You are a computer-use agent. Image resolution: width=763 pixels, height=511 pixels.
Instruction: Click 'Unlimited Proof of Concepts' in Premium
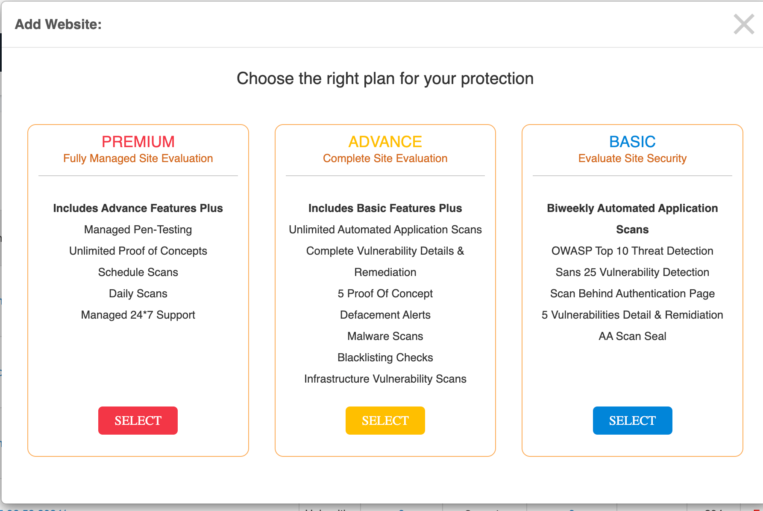pyautogui.click(x=138, y=251)
